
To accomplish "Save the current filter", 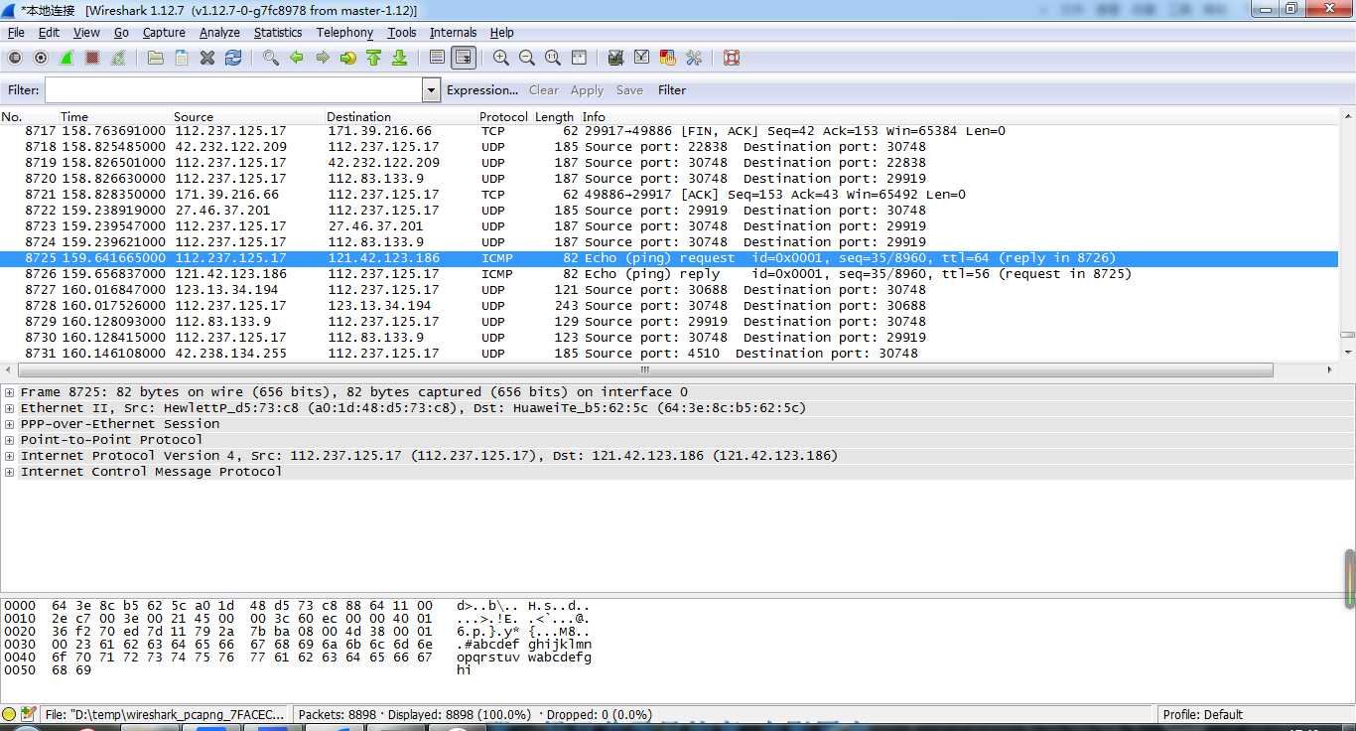I will pos(629,90).
